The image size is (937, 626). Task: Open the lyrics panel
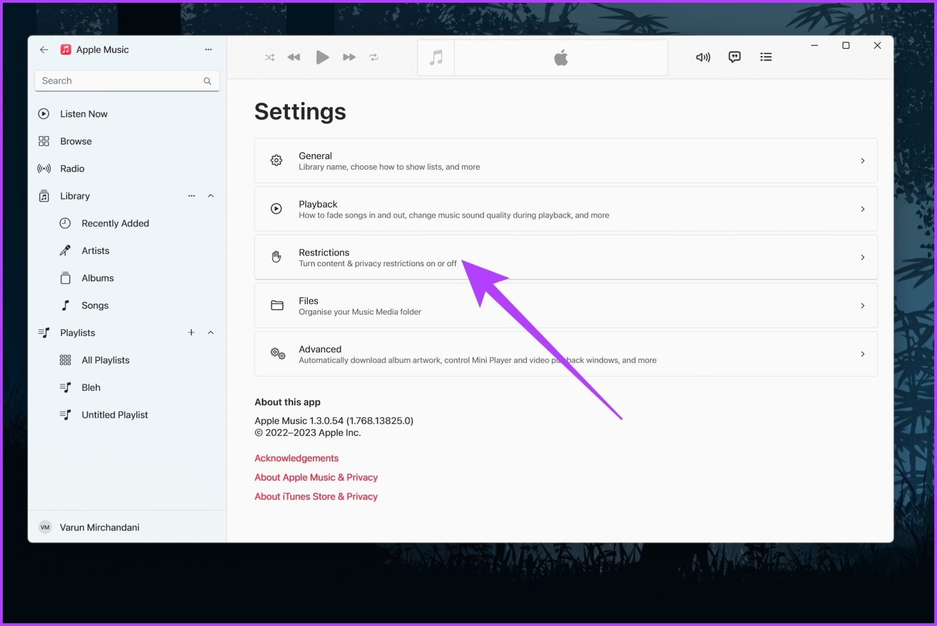734,57
